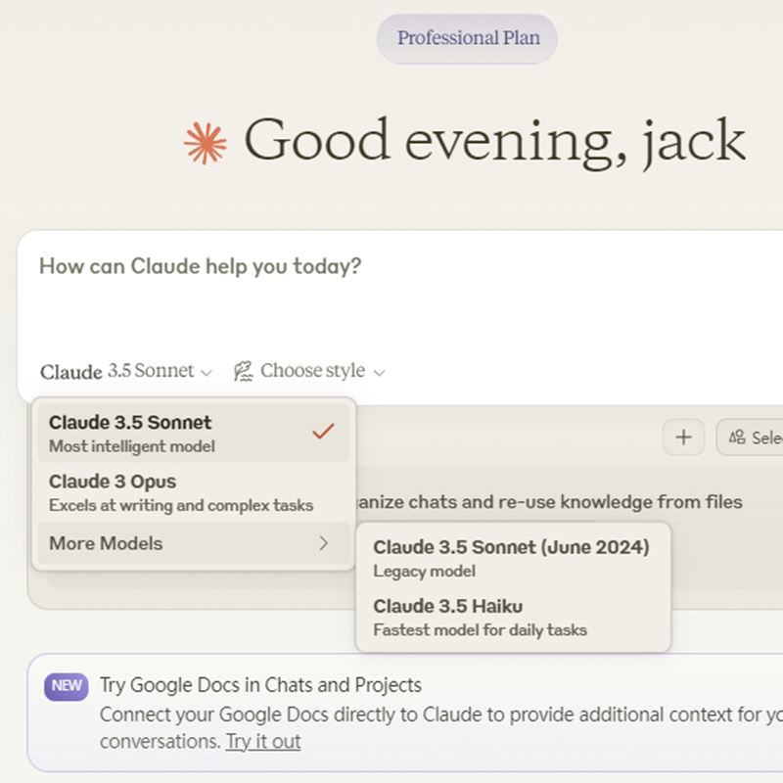The image size is (783, 783).
Task: Click the arrow icon next to More Models
Action: click(324, 543)
